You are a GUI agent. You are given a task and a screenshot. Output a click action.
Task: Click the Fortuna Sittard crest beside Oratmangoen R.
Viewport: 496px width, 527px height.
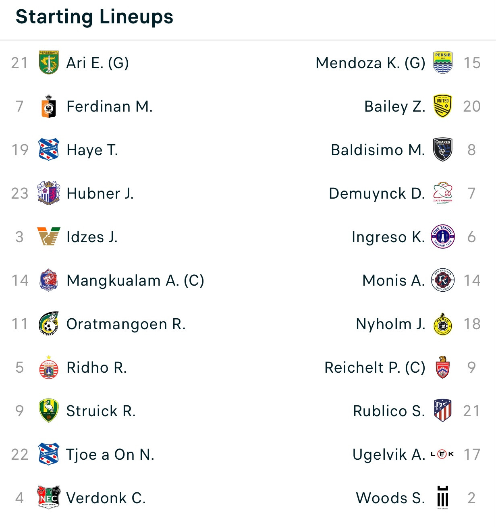[x=49, y=324]
